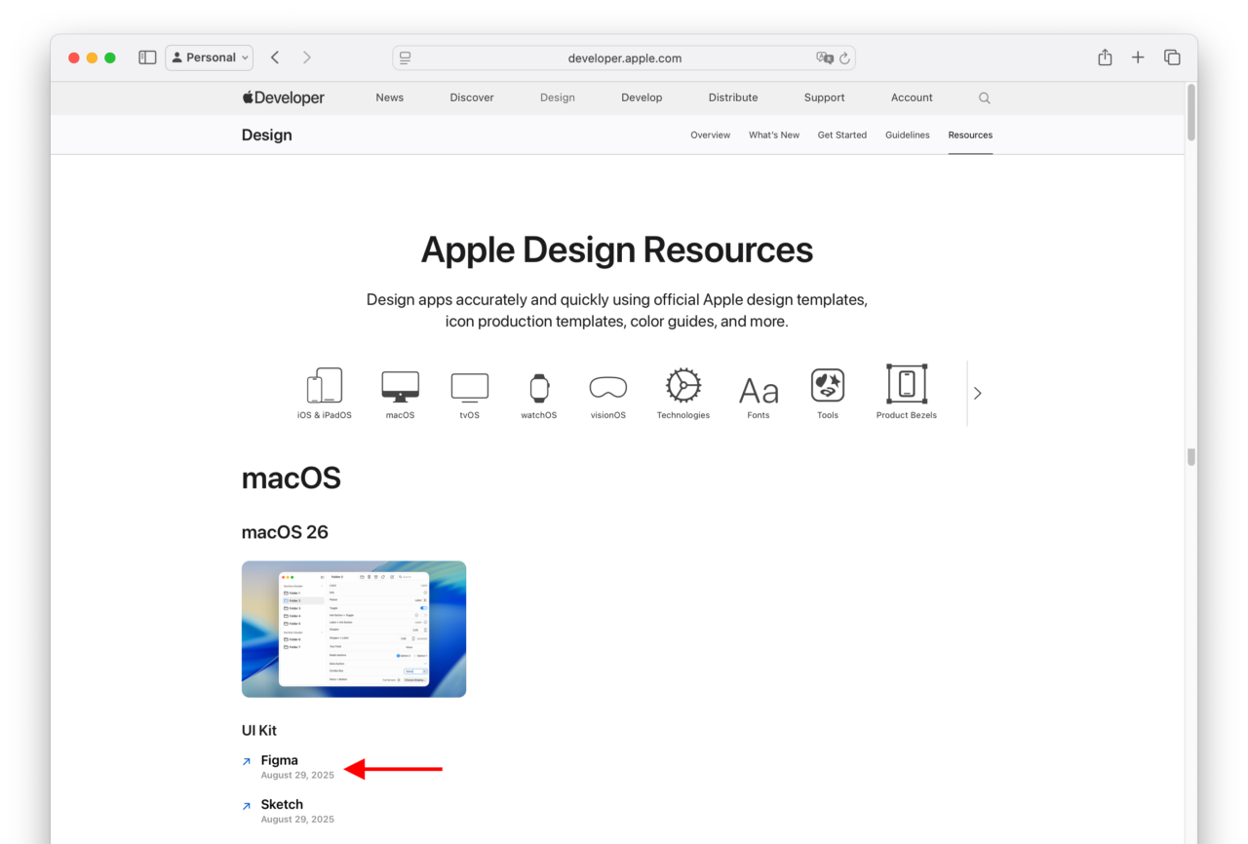The image size is (1248, 844).
Task: Open the macOS design resources icon
Action: [x=400, y=385]
